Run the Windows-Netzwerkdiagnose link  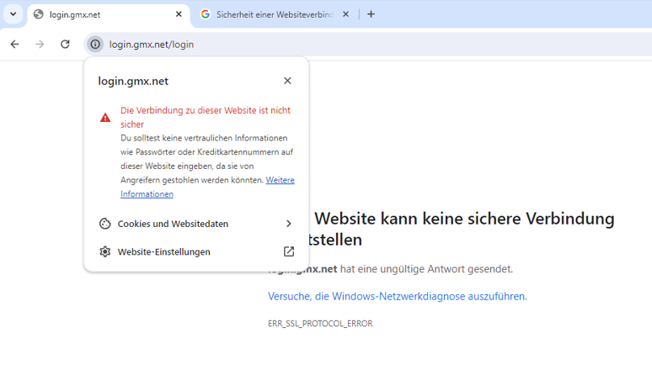pyautogui.click(x=397, y=296)
